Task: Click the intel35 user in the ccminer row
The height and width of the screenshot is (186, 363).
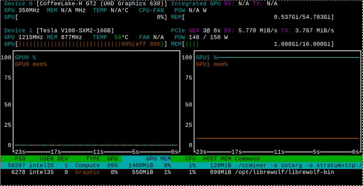Action: point(41,166)
